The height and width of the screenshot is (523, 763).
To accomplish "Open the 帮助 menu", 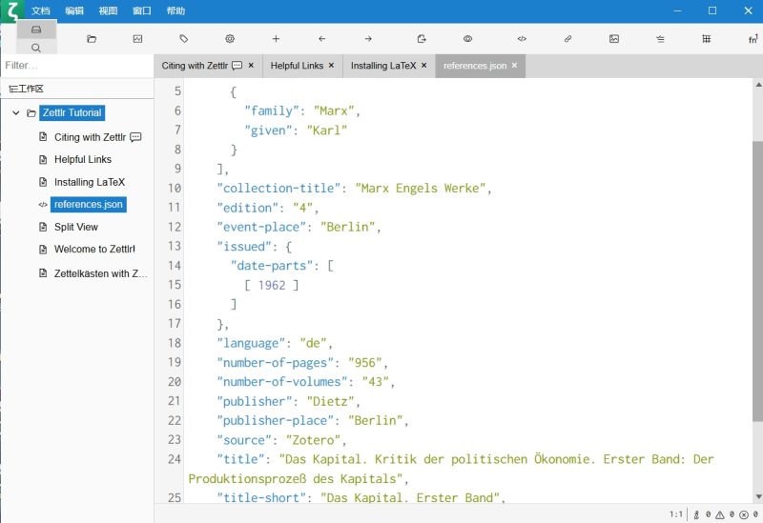I will click(x=175, y=10).
